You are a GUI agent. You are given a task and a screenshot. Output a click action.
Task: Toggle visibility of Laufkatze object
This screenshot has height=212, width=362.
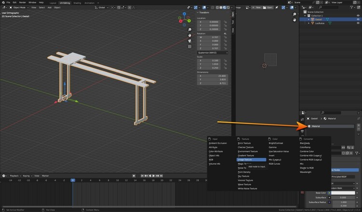[x=358, y=23]
